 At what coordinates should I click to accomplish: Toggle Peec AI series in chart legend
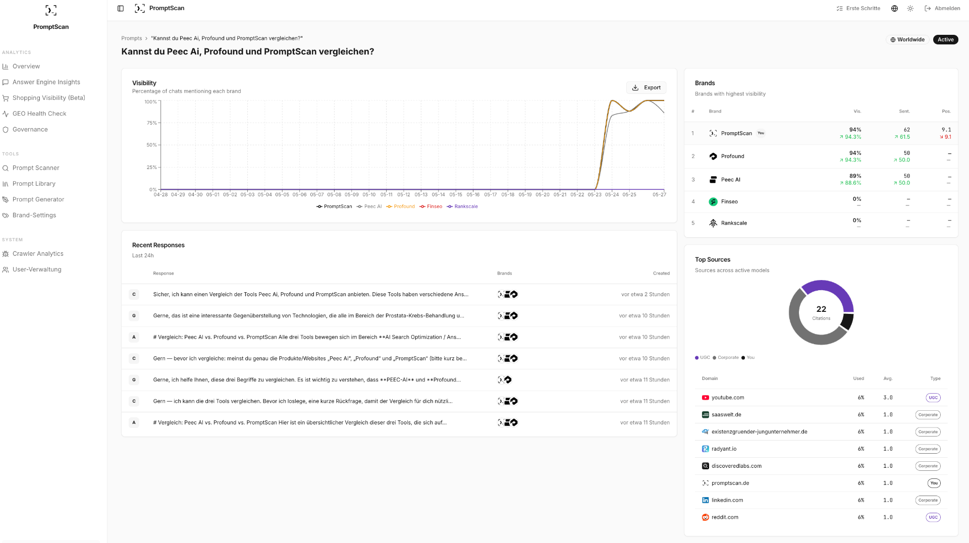[369, 206]
